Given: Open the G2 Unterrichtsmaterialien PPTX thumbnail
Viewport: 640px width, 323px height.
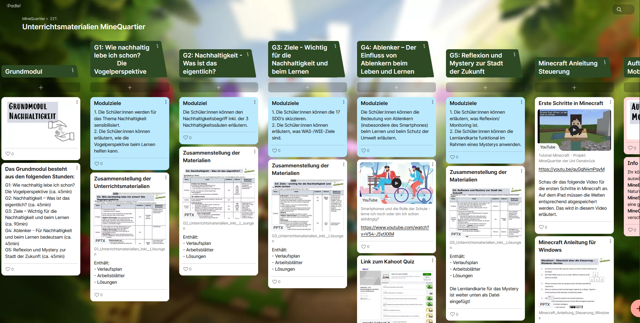Looking at the screenshot, I should coord(219,194).
